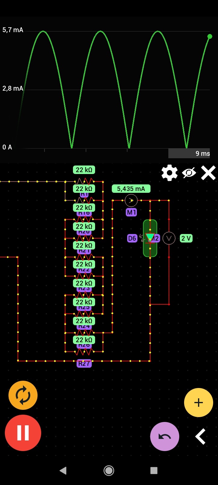
Task: Undo the last action
Action: click(x=164, y=436)
